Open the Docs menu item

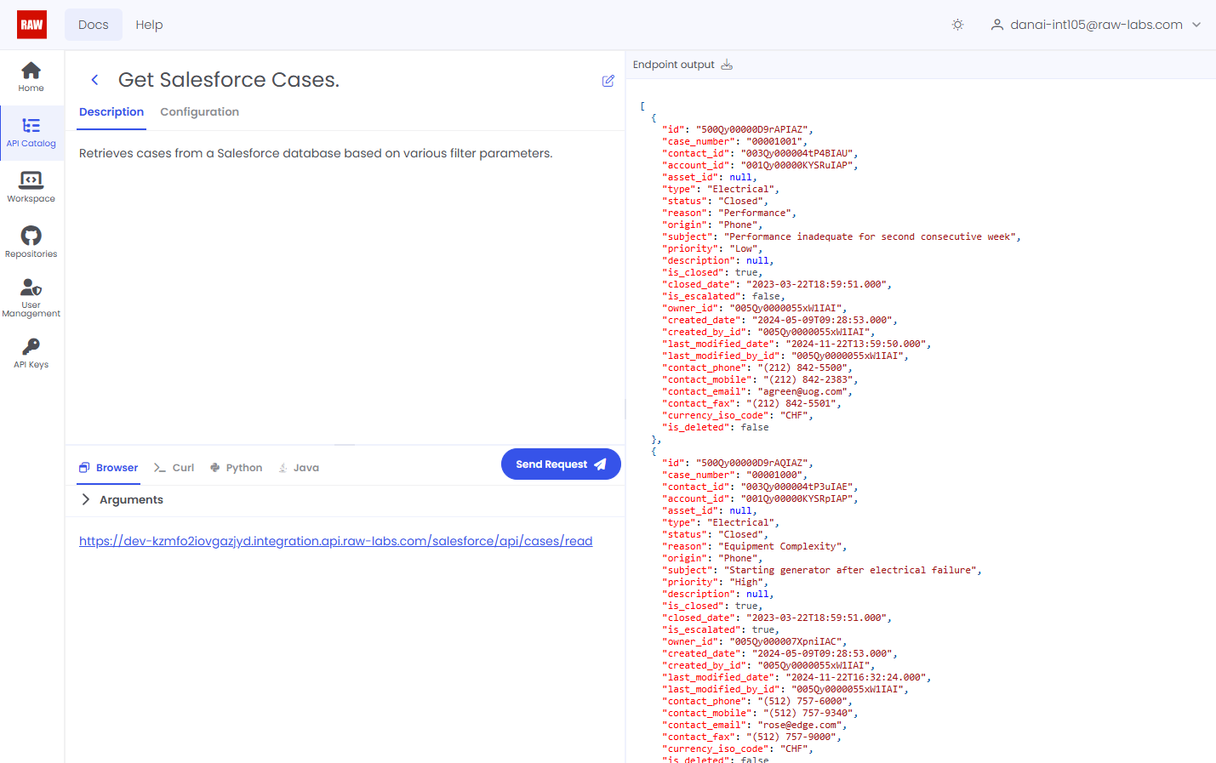tap(94, 25)
